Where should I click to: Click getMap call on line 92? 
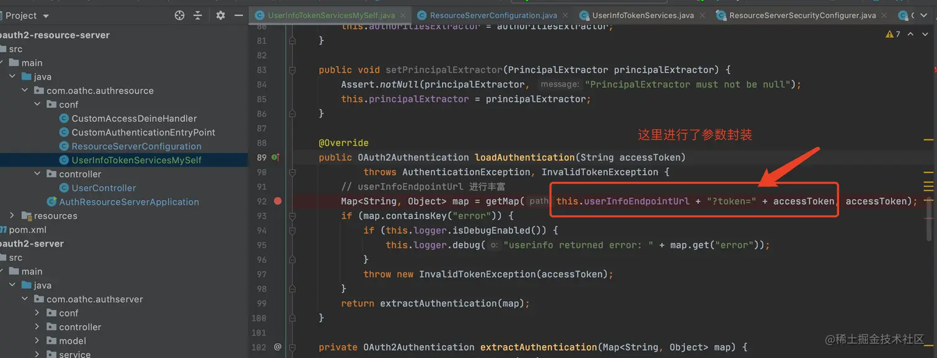tap(503, 201)
